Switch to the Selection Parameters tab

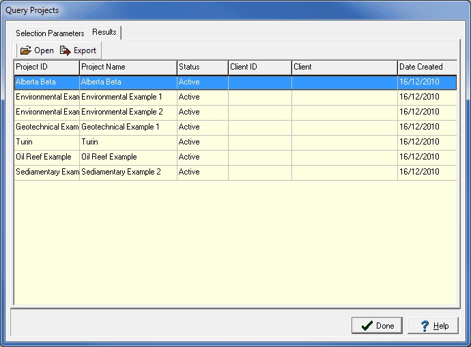[x=50, y=33]
